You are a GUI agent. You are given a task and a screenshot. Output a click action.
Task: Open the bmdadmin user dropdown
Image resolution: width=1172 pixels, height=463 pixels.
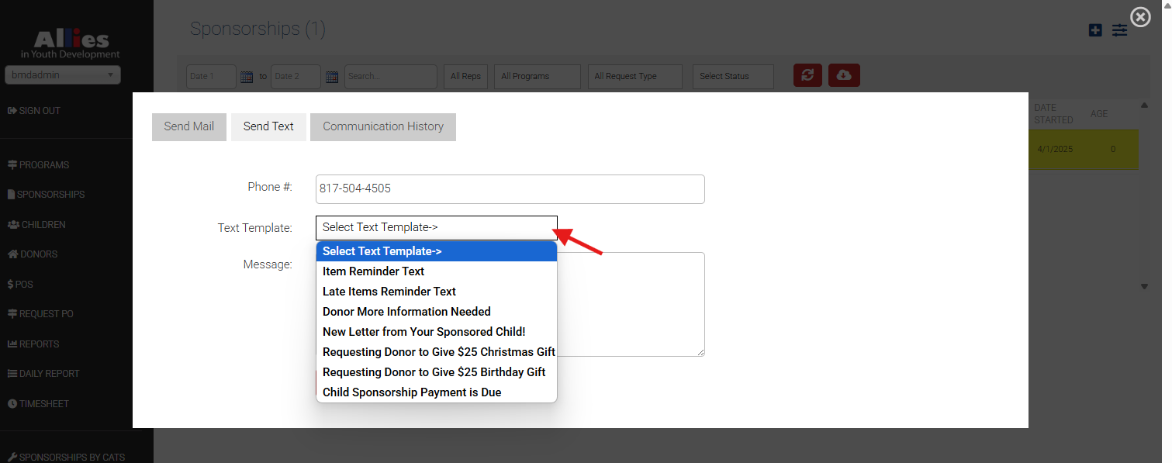(63, 75)
